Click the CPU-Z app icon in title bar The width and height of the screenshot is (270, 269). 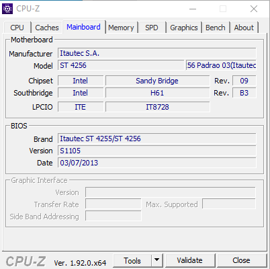7,9
